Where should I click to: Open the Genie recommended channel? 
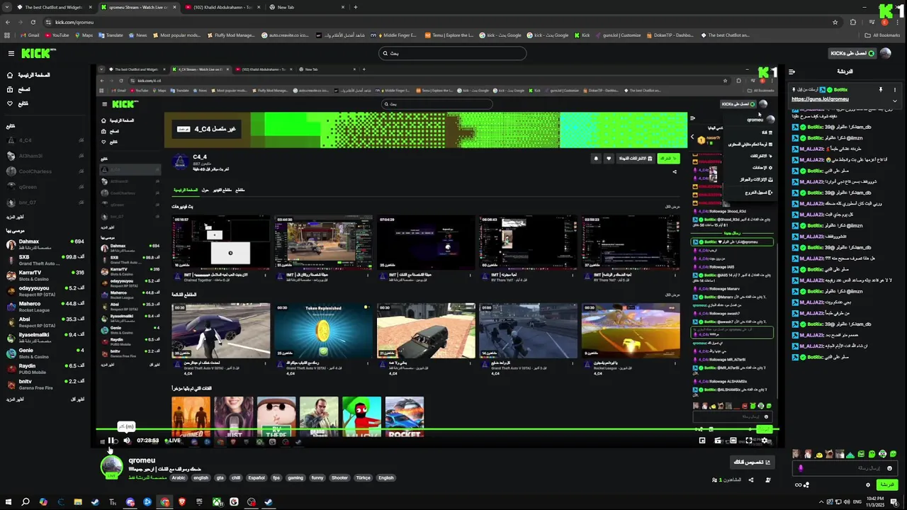pos(45,353)
